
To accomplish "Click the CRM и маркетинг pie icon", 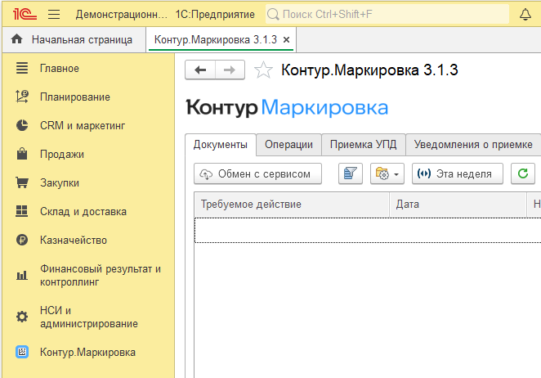I will click(22, 125).
